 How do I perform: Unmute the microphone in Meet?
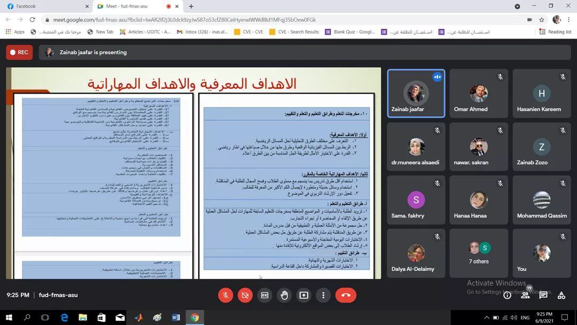(225, 295)
